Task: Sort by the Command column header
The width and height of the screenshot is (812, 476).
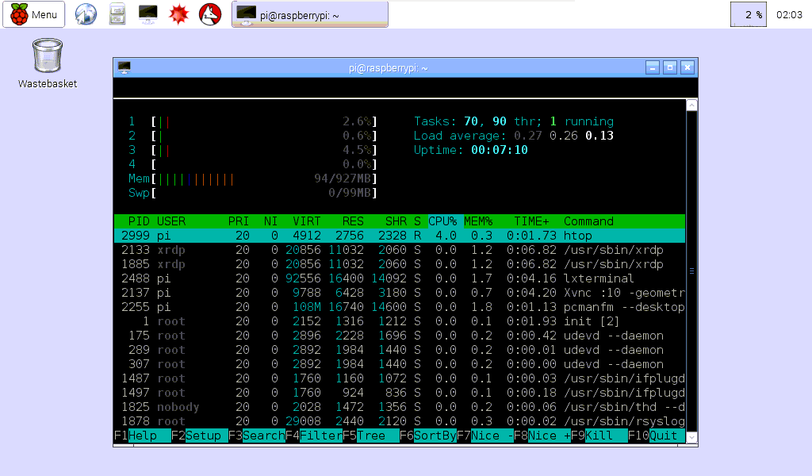Action: (588, 221)
